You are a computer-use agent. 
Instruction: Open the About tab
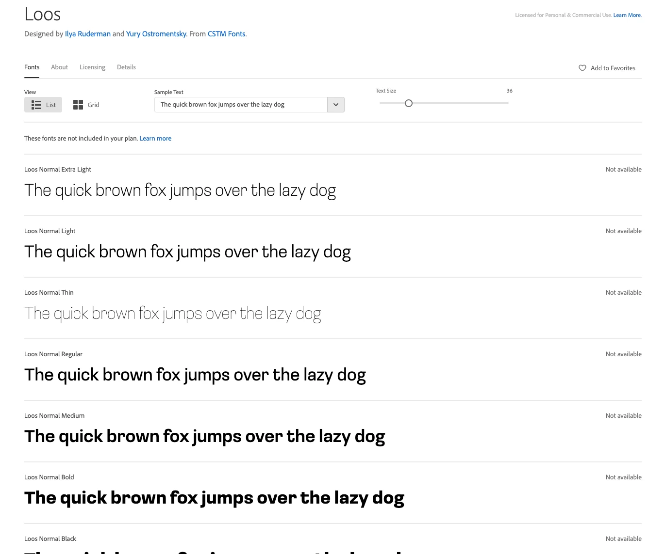[x=60, y=67]
